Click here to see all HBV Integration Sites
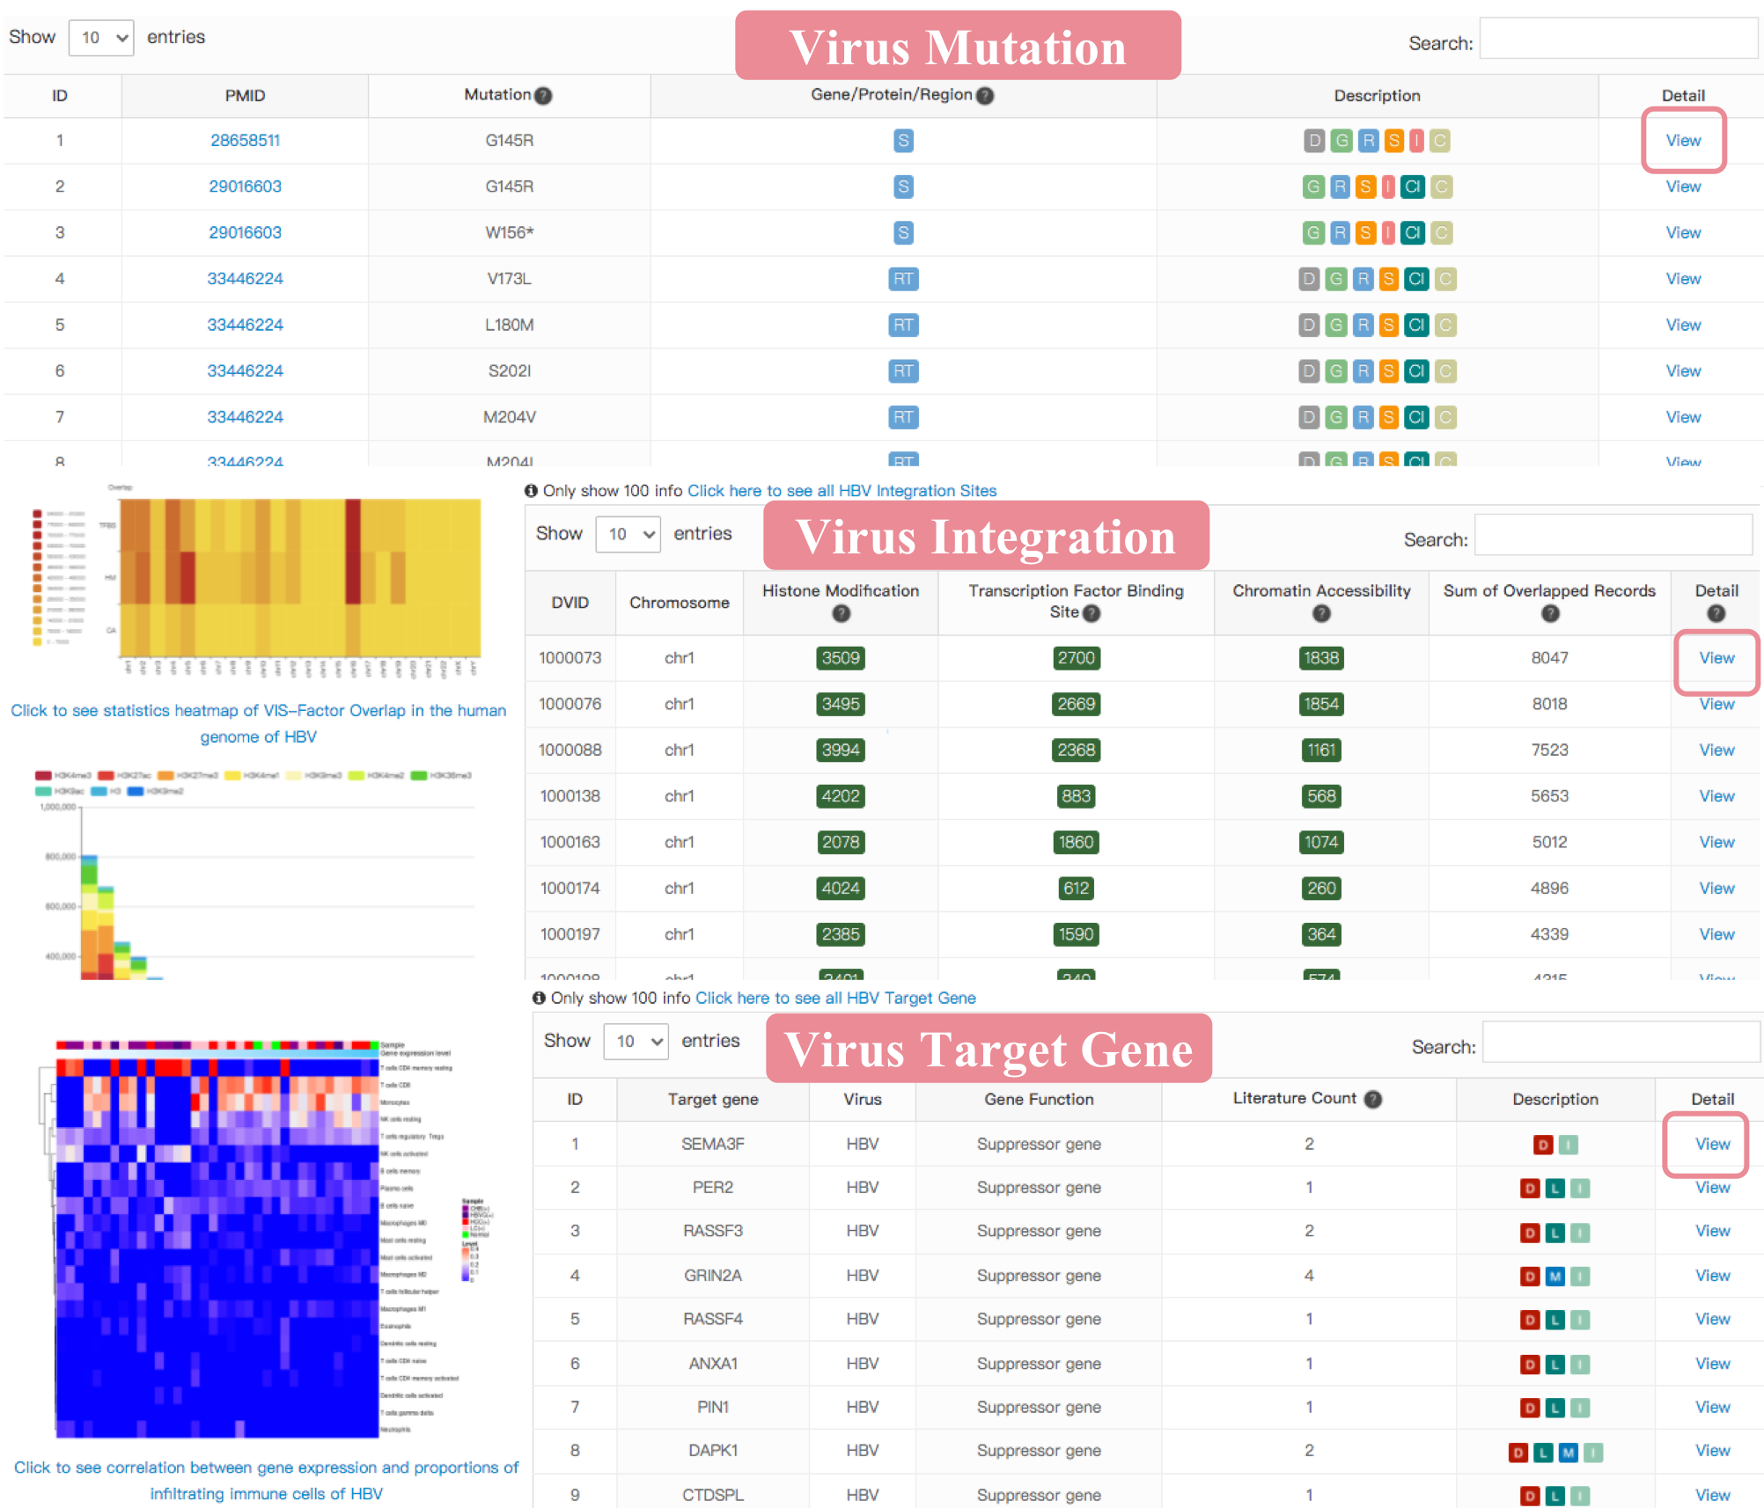The width and height of the screenshot is (1764, 1508). point(842,491)
